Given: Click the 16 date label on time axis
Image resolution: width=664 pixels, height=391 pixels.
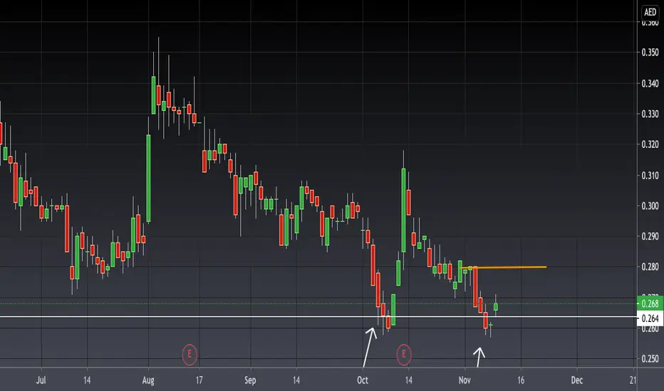Looking at the screenshot, I should coord(521,380).
